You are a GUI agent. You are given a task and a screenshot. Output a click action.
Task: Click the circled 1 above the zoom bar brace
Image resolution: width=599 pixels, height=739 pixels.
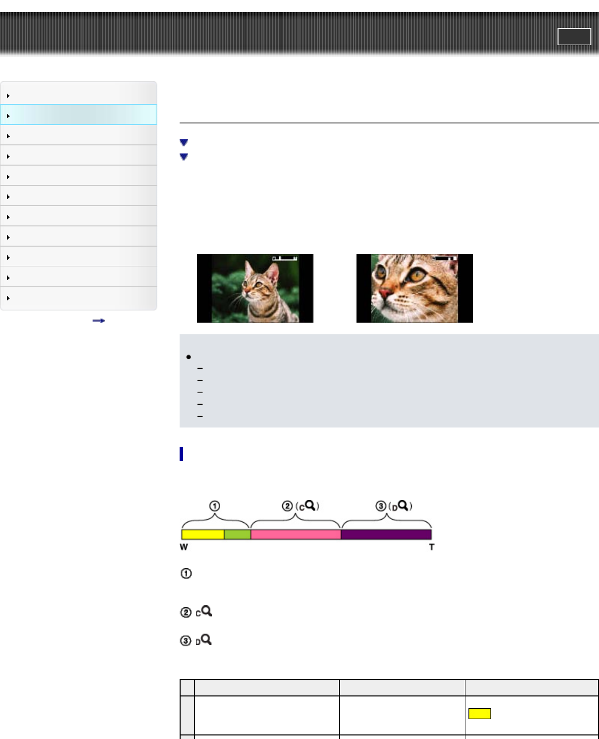point(215,506)
